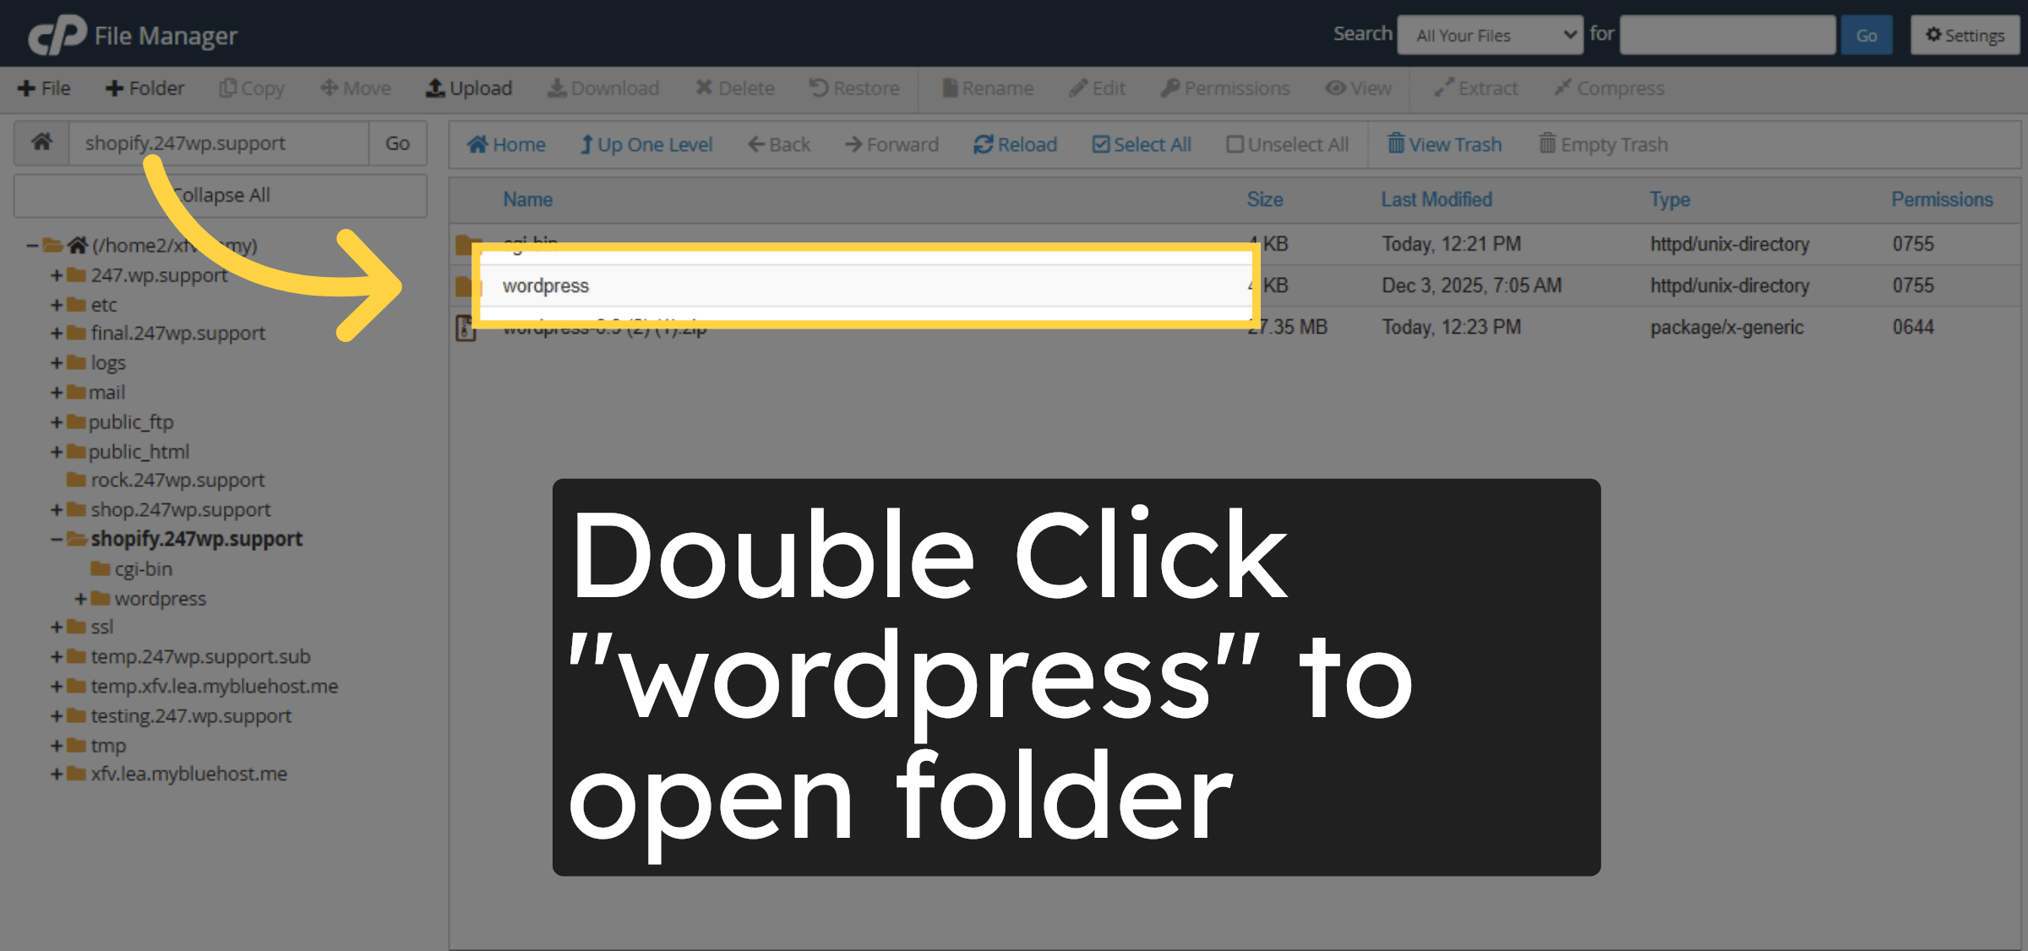Viewport: 2028px width, 951px height.
Task: Enable Select All for file list
Action: [x=1141, y=144]
